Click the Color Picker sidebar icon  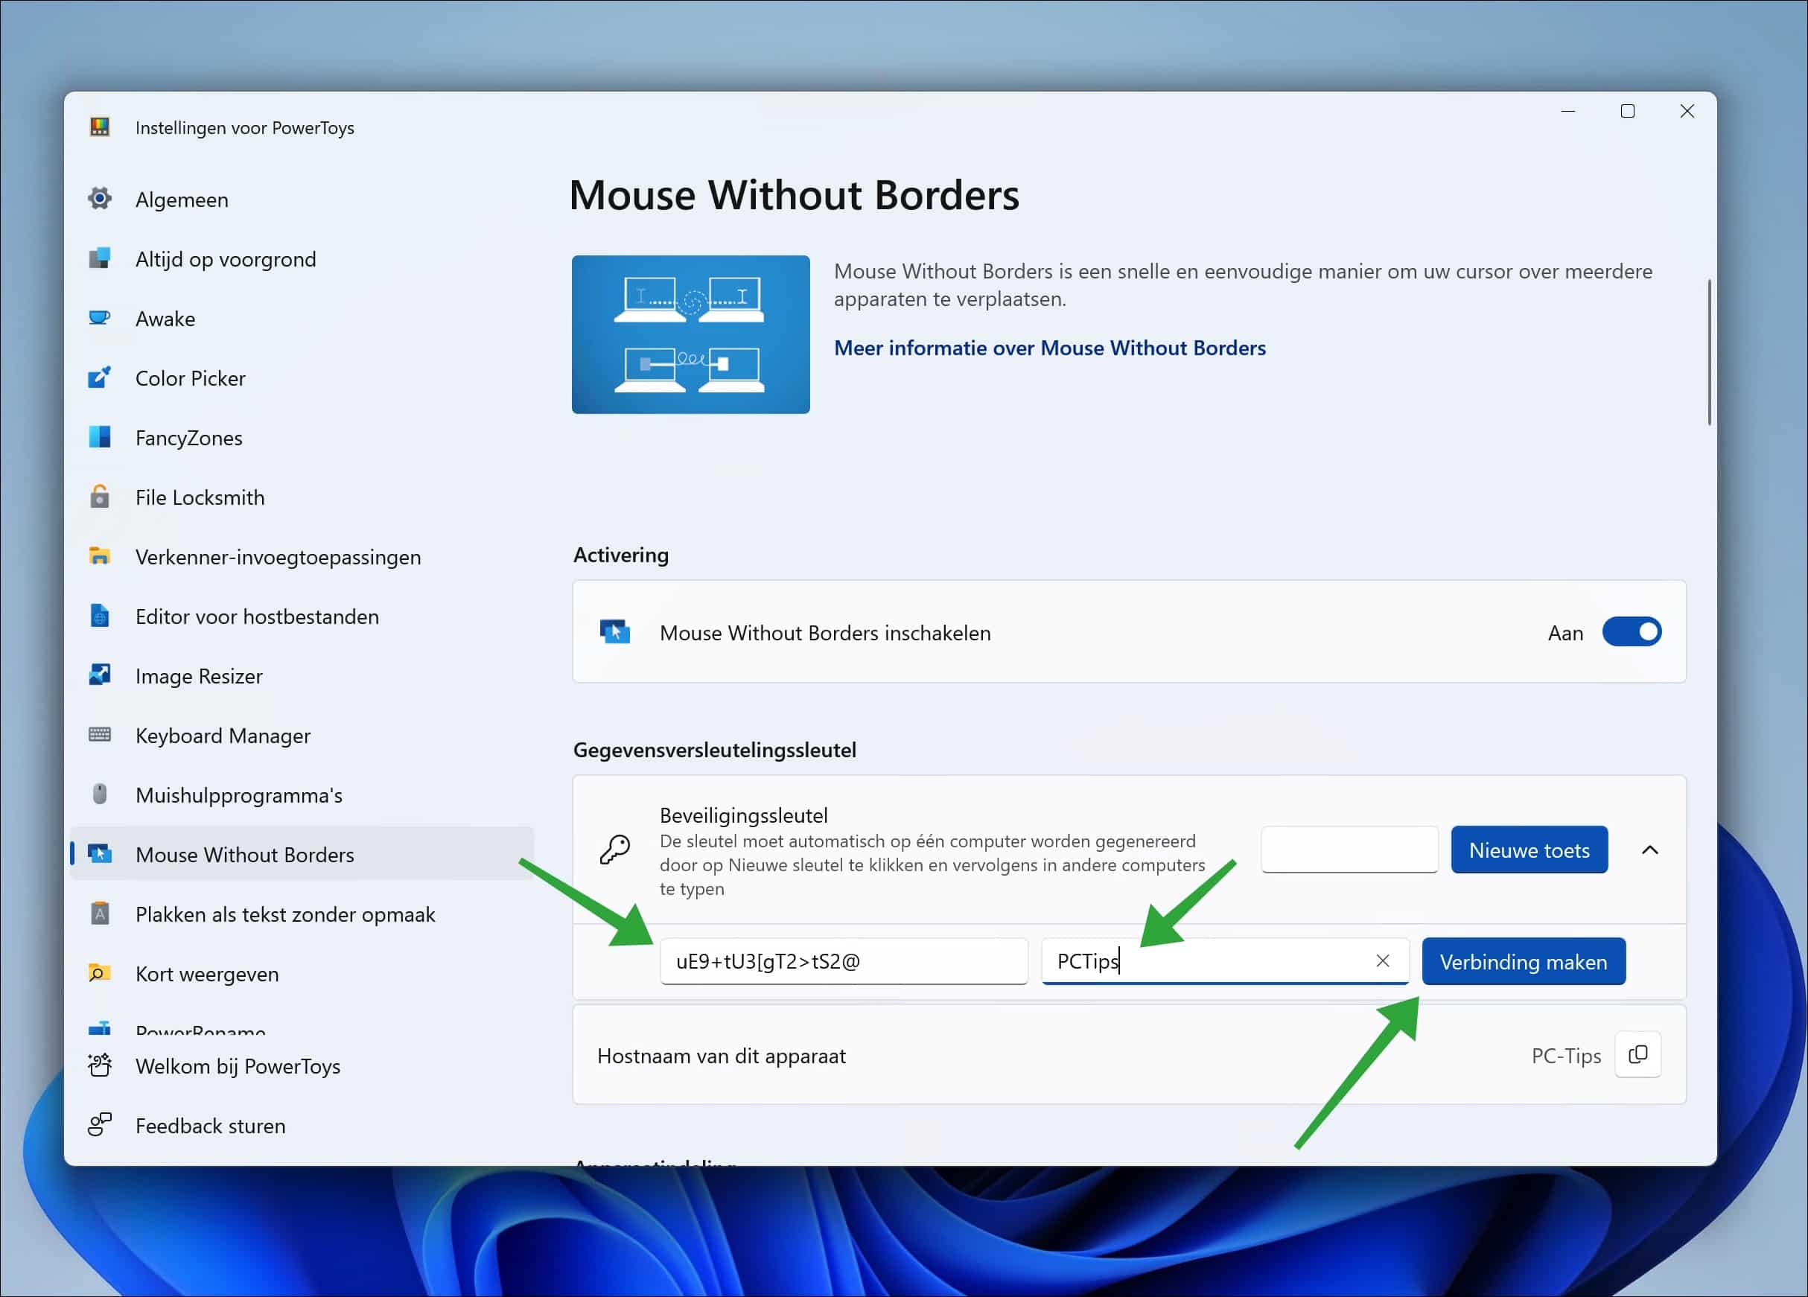point(100,378)
